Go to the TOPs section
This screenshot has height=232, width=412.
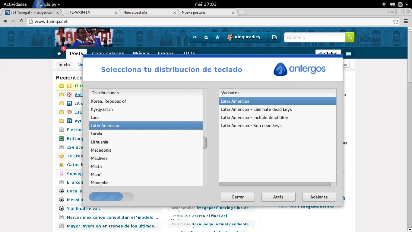[x=189, y=53]
